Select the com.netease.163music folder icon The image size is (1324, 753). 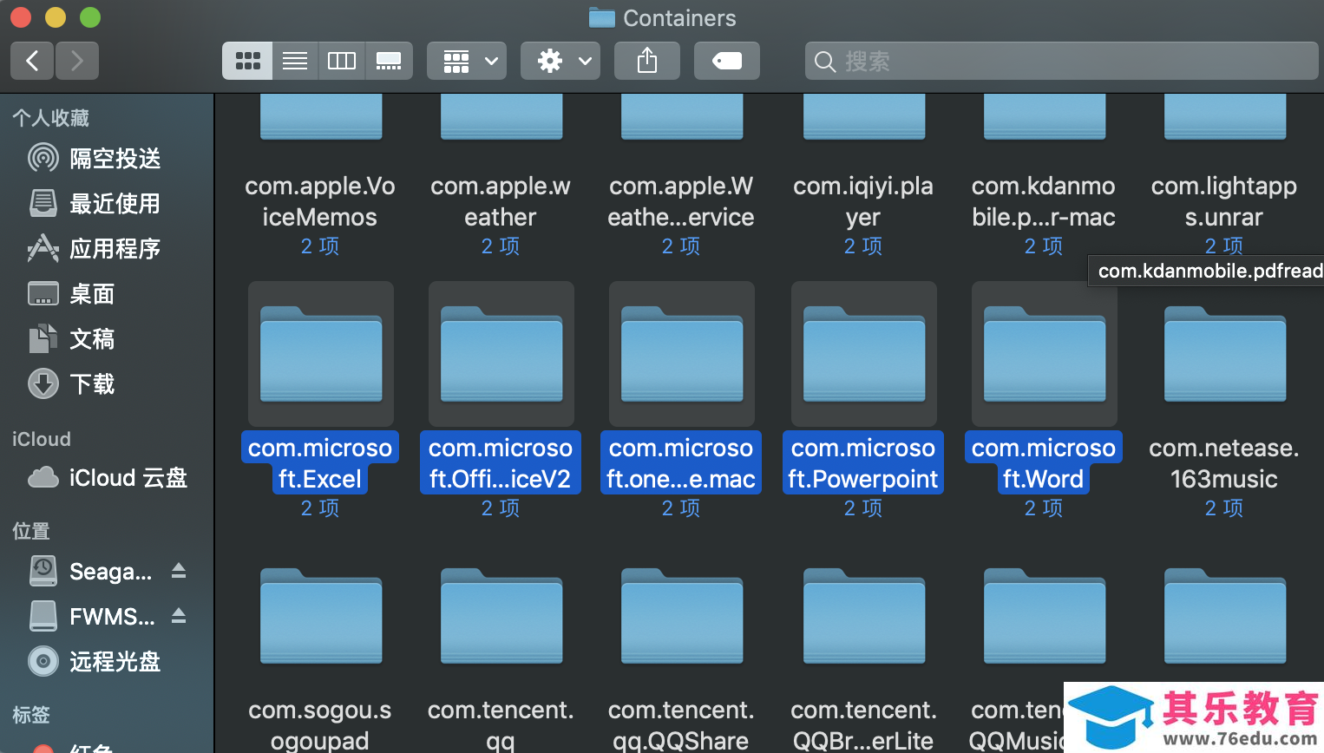[1225, 354]
